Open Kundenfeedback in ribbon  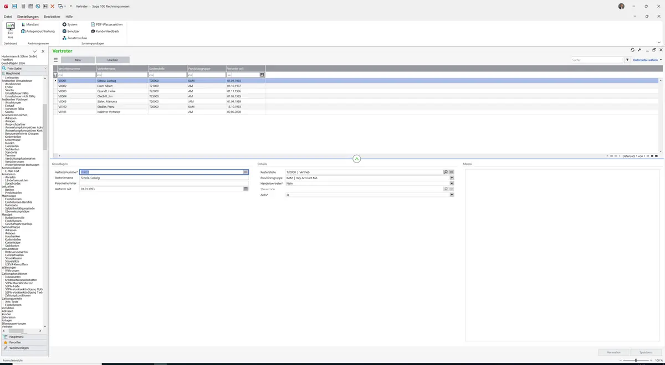click(105, 32)
